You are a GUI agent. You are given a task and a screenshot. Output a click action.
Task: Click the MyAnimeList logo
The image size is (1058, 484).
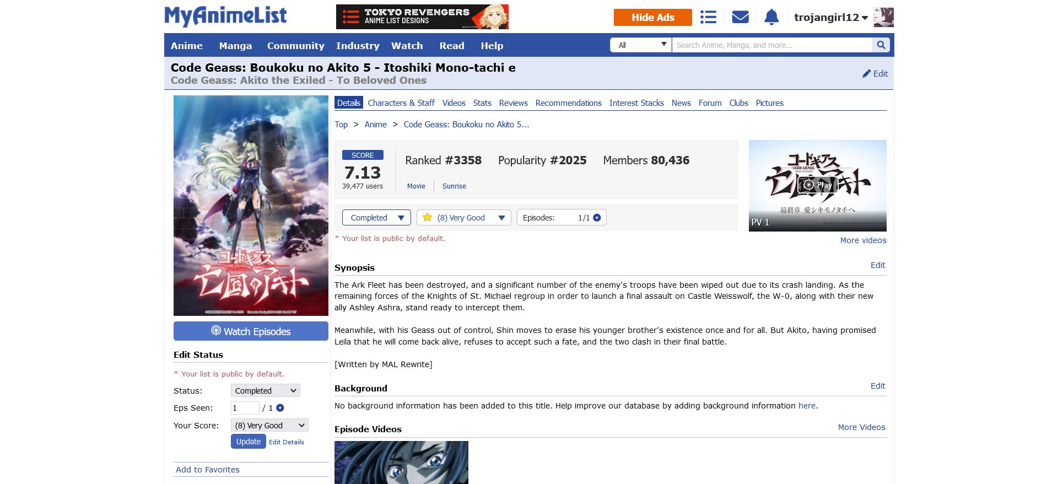pos(225,16)
